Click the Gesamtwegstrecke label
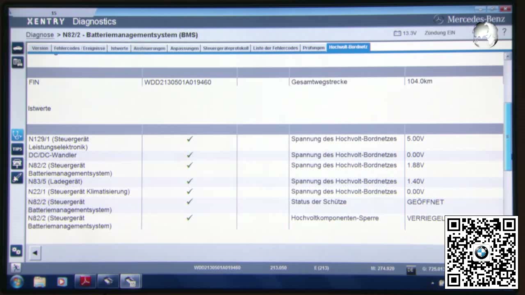The width and height of the screenshot is (525, 295). [x=319, y=82]
